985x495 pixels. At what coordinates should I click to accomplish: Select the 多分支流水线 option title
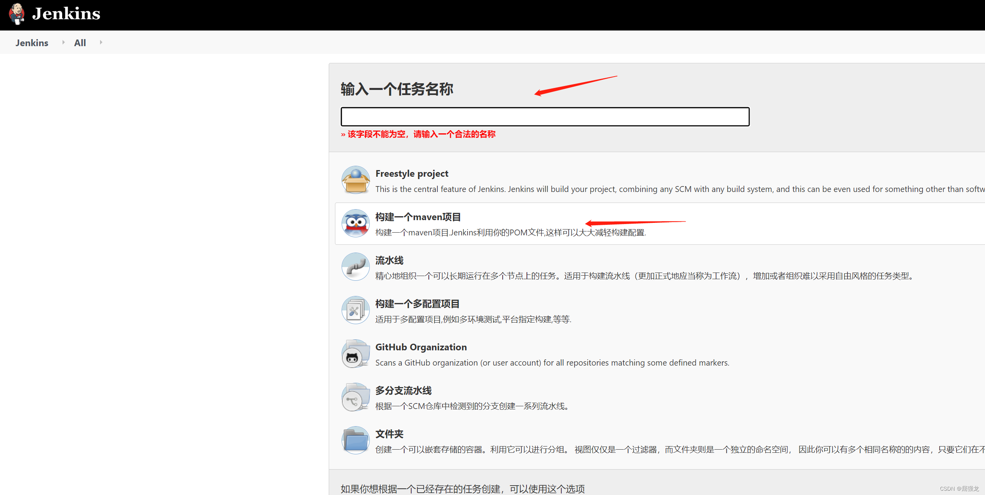click(403, 391)
